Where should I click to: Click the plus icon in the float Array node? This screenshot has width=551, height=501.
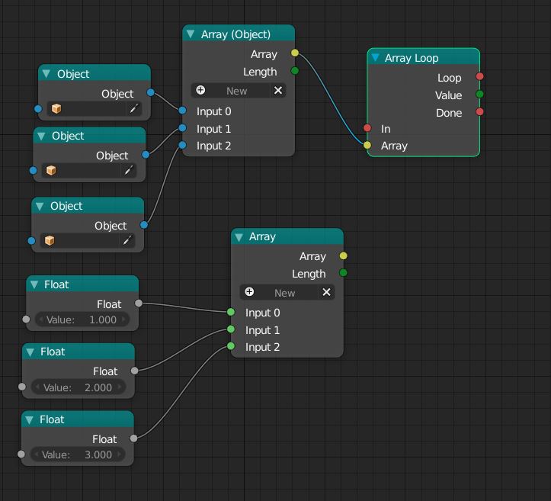(249, 292)
